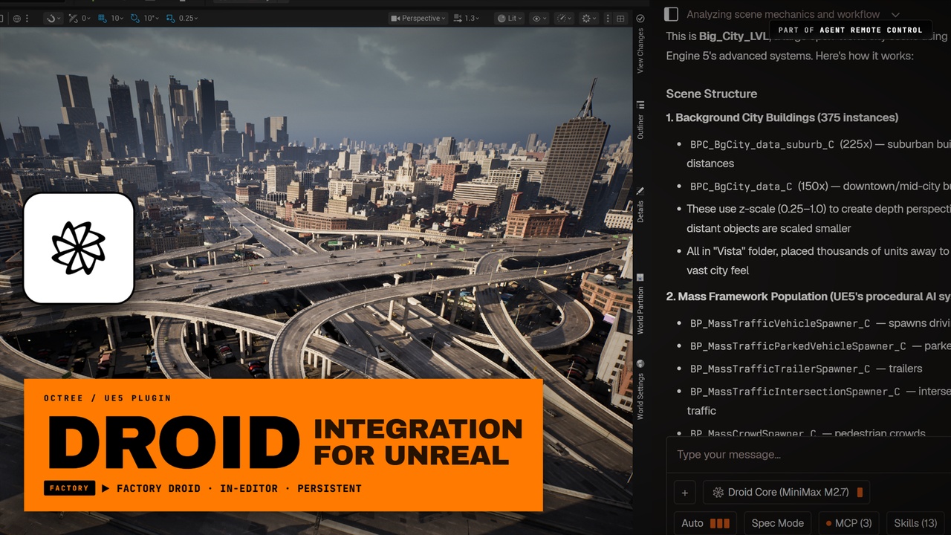This screenshot has width=951, height=535.
Task: Click BP_MassTrafficVehicleSpawner_C code text
Action: click(x=780, y=324)
